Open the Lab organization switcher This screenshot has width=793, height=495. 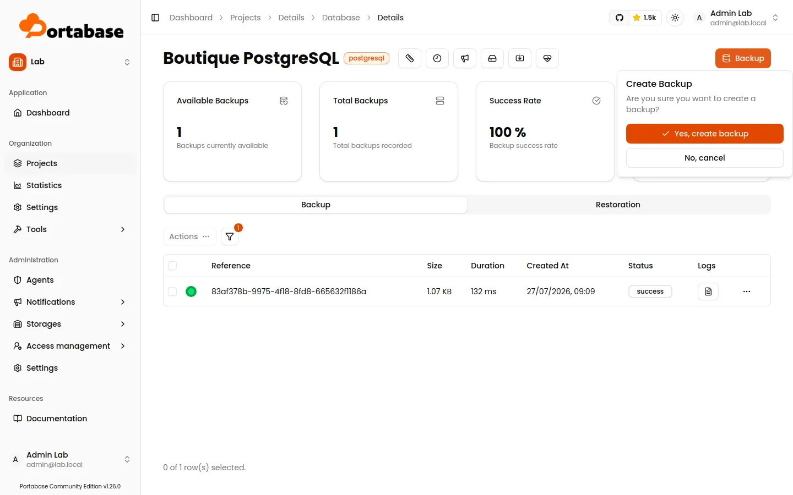pos(70,62)
